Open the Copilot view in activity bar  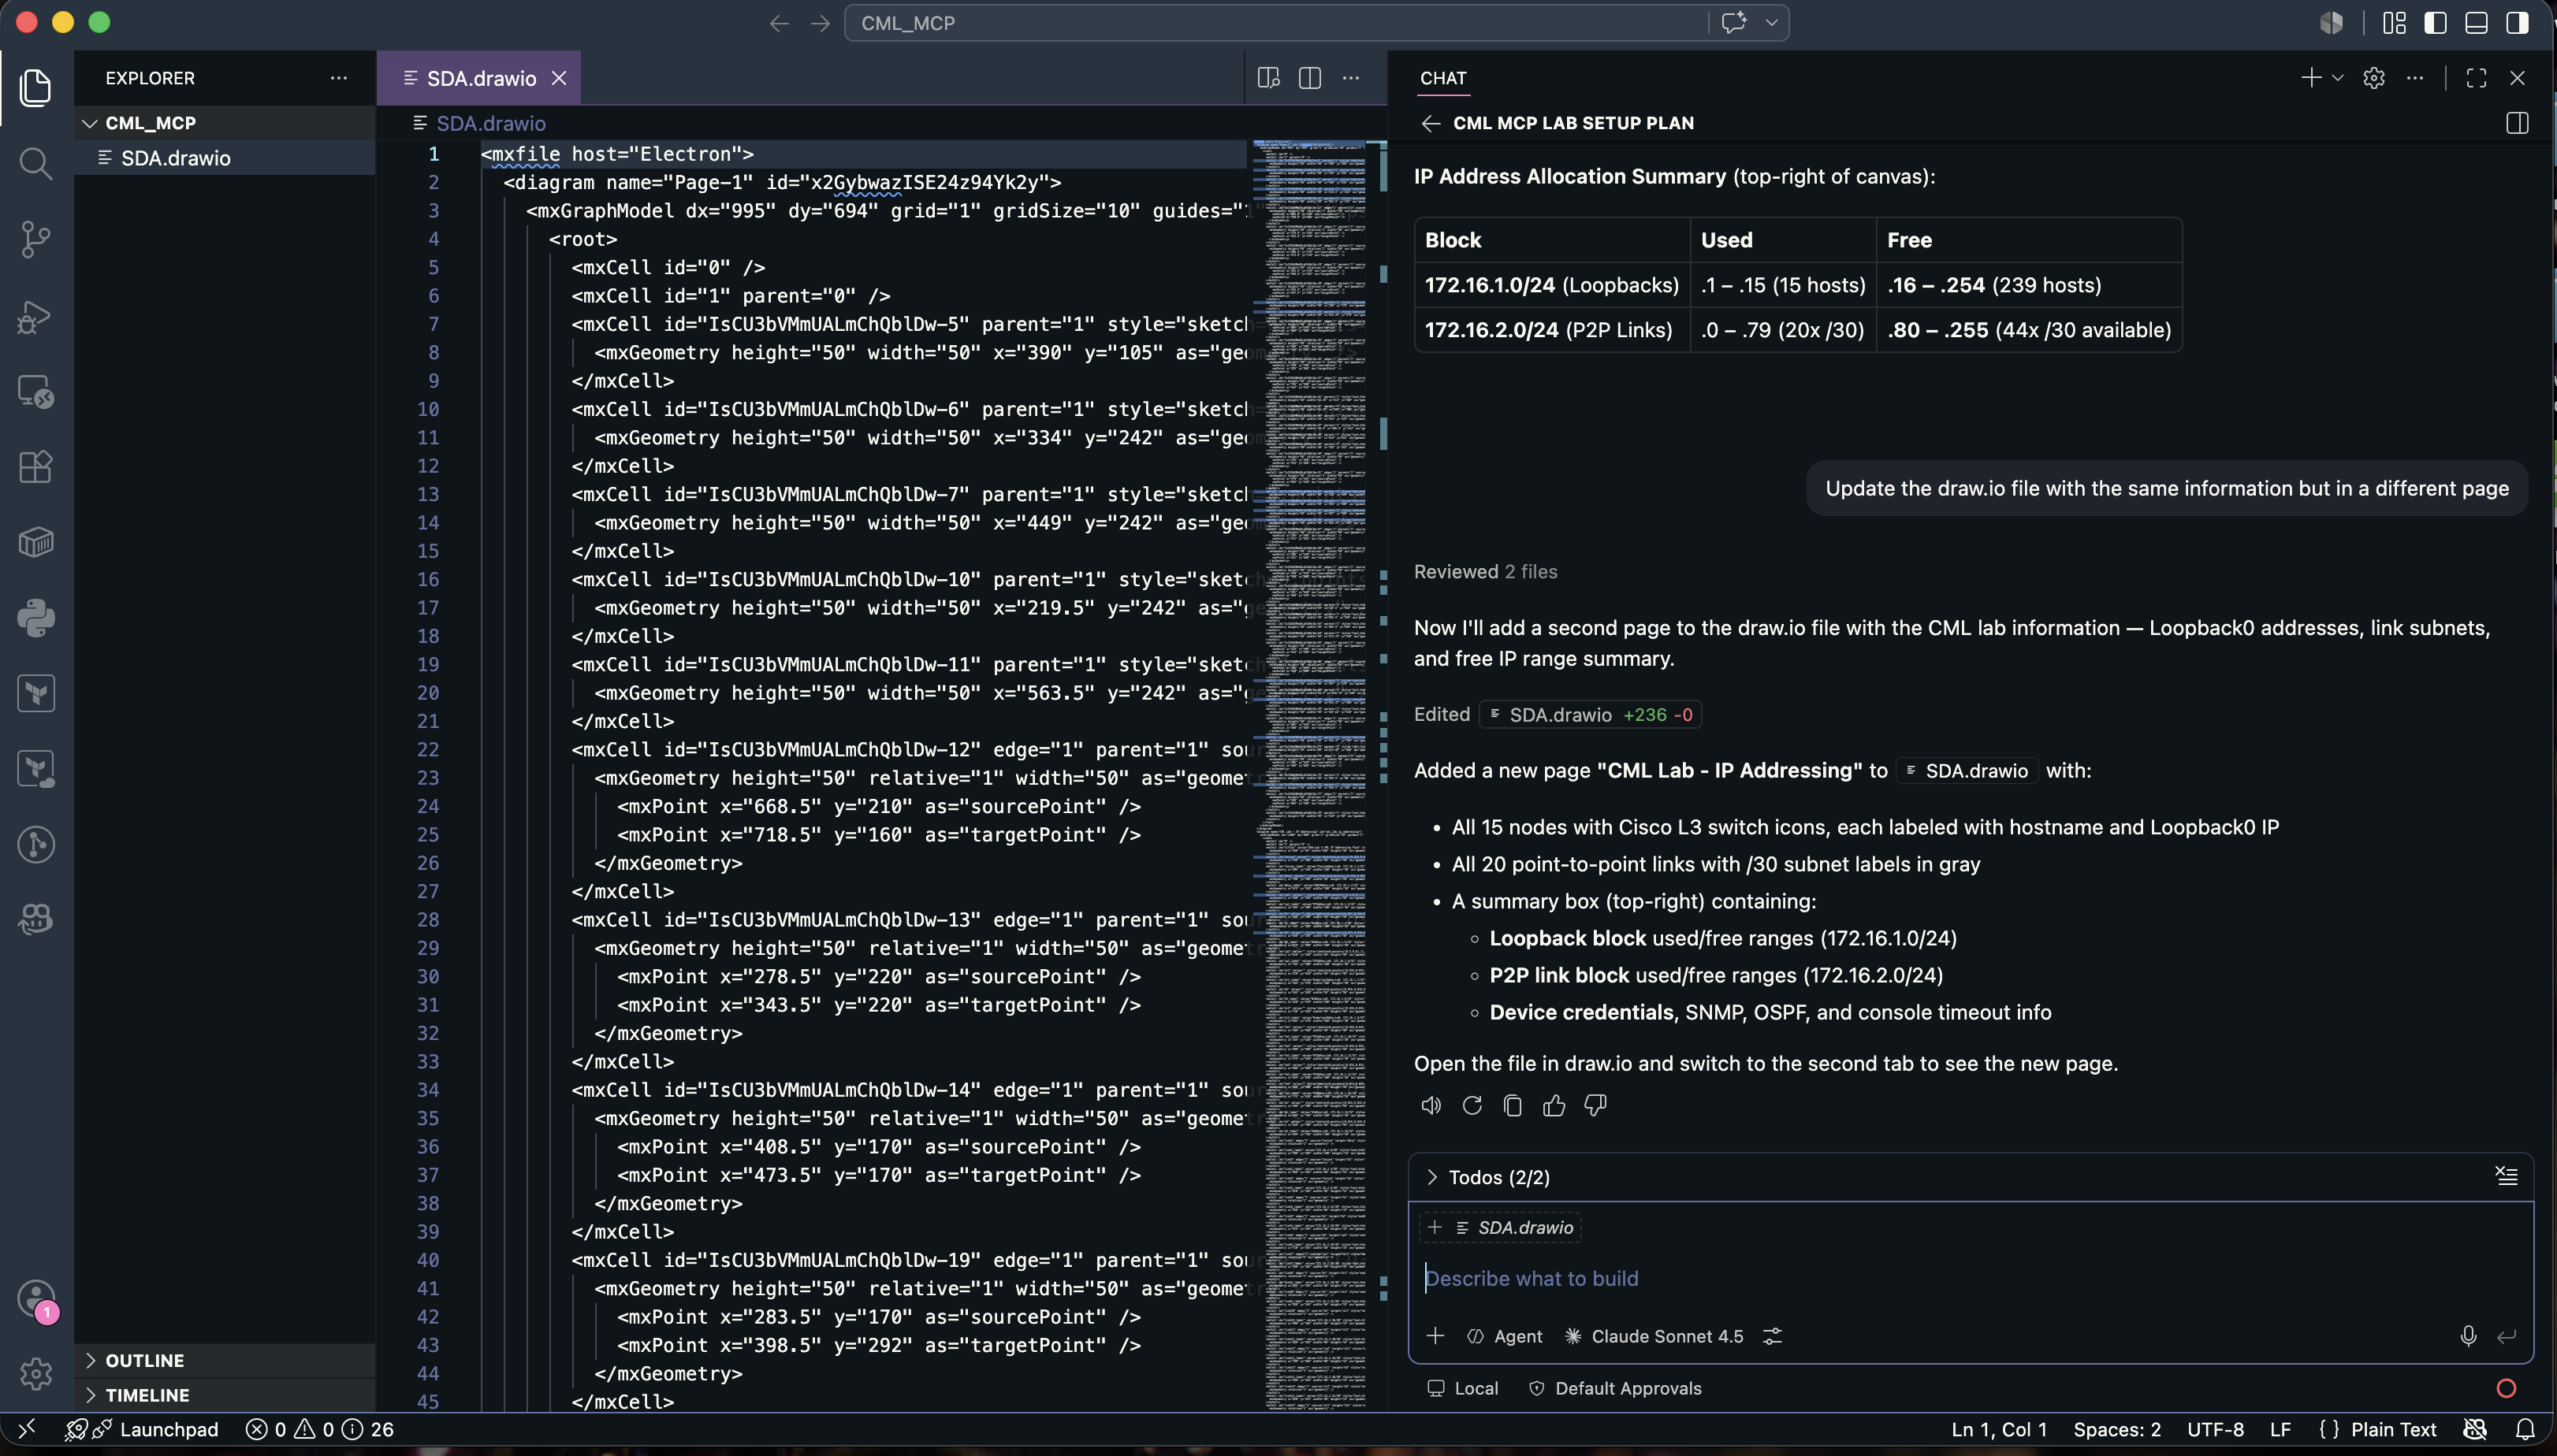[x=36, y=920]
